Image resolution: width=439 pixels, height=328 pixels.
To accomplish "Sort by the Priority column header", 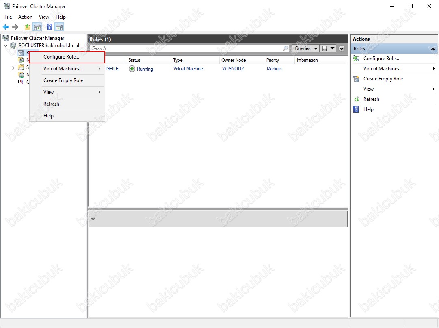I will click(x=279, y=60).
